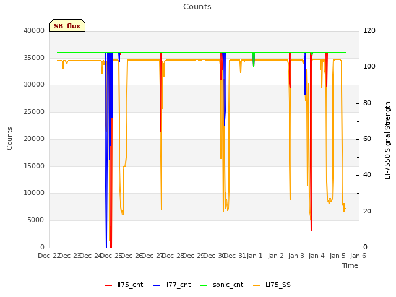Click the green sonic_cnt dip at Jan 1

254,60
